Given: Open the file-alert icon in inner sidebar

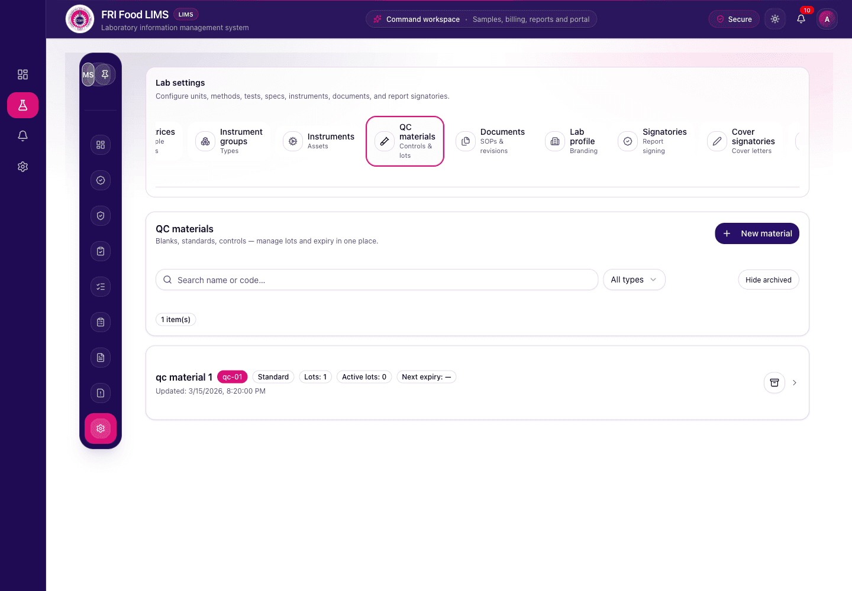Looking at the screenshot, I should coord(101,393).
